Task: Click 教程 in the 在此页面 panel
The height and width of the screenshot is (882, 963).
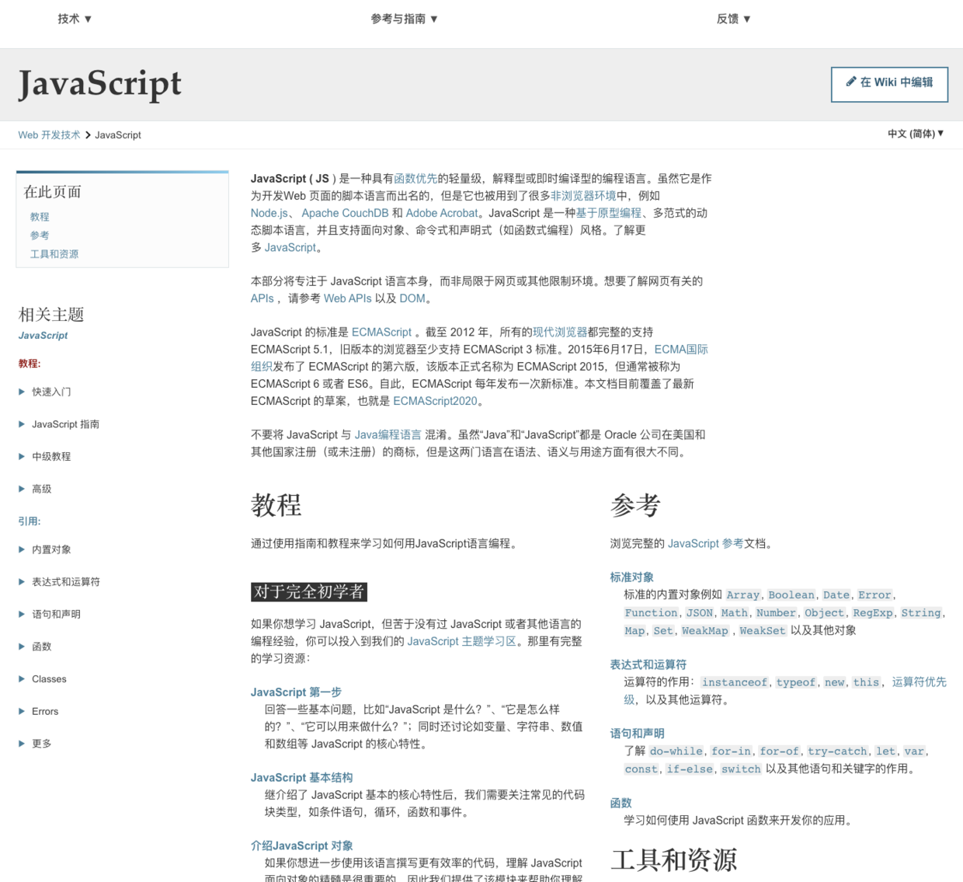Action: [39, 217]
